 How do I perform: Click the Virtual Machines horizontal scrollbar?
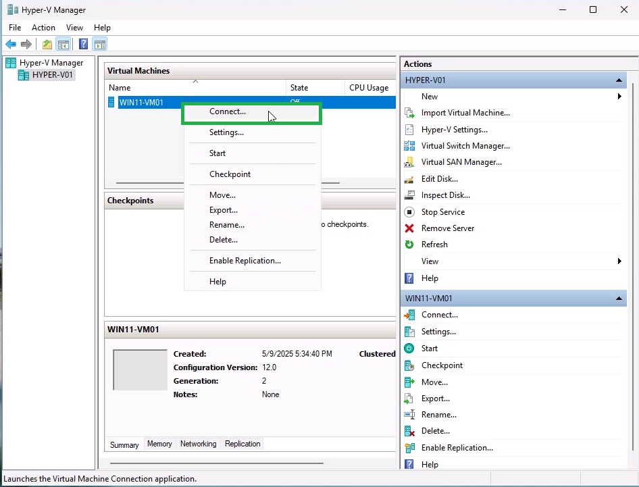pyautogui.click(x=228, y=183)
